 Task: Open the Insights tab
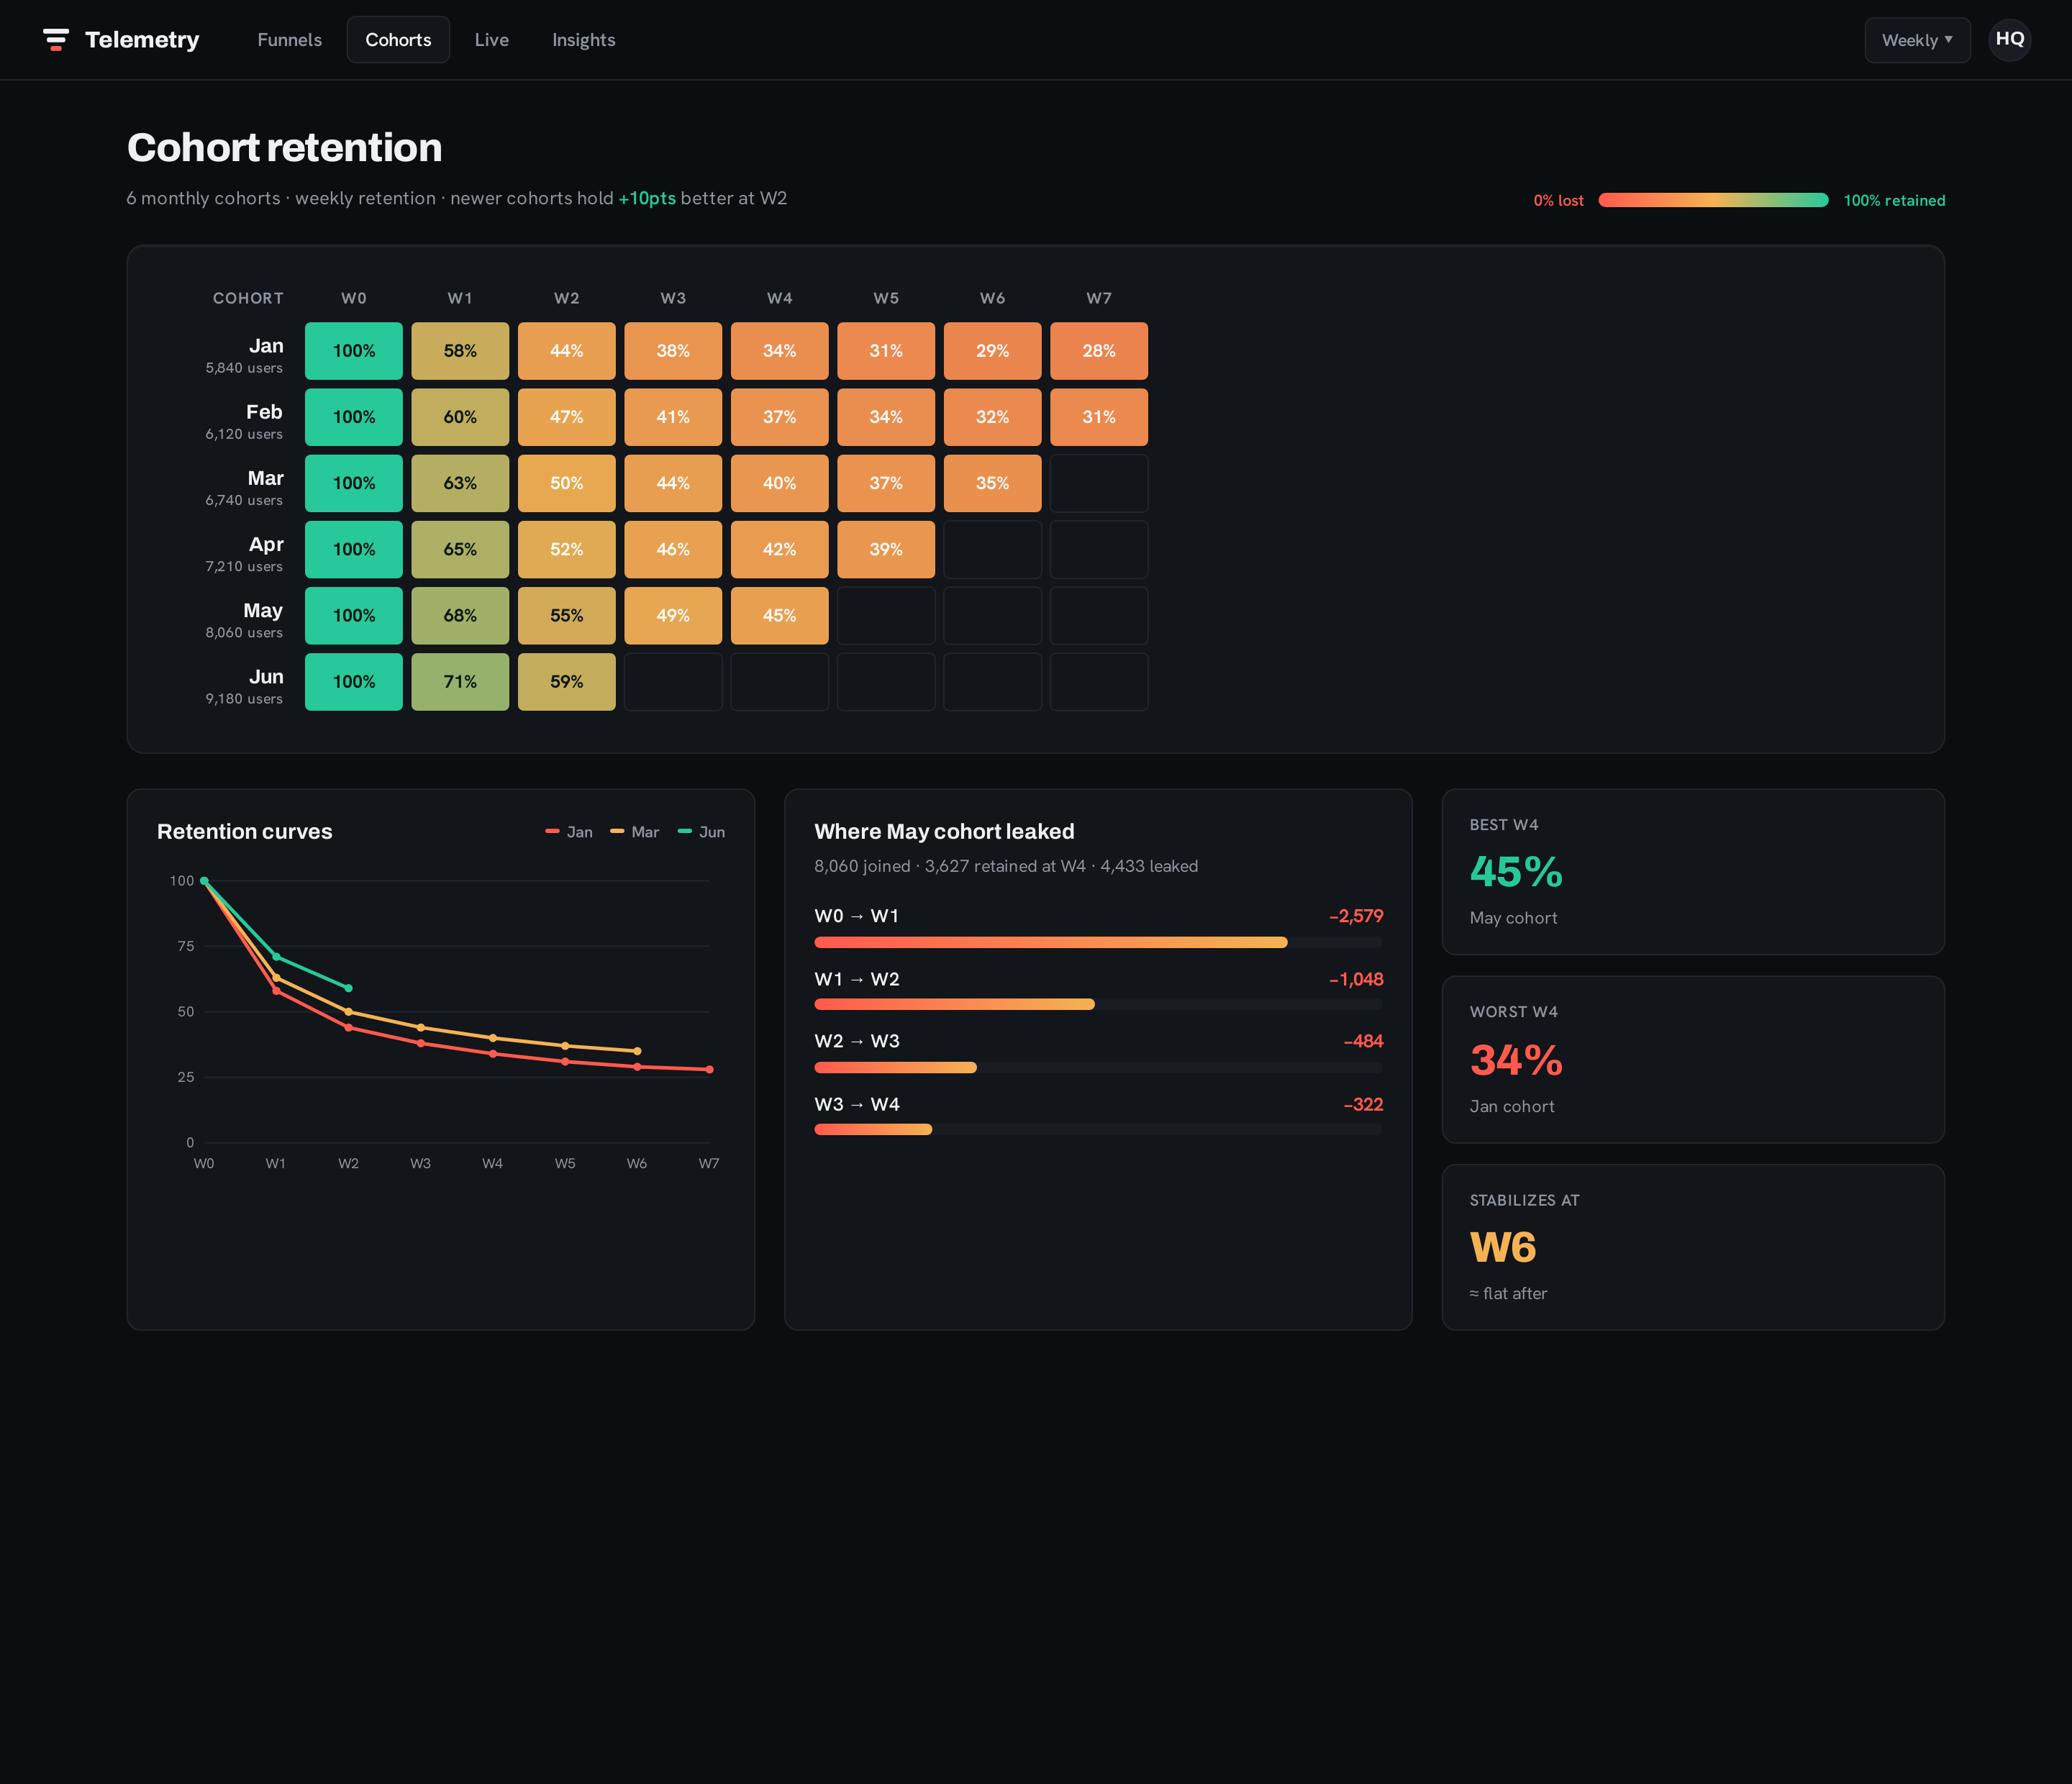click(x=583, y=40)
